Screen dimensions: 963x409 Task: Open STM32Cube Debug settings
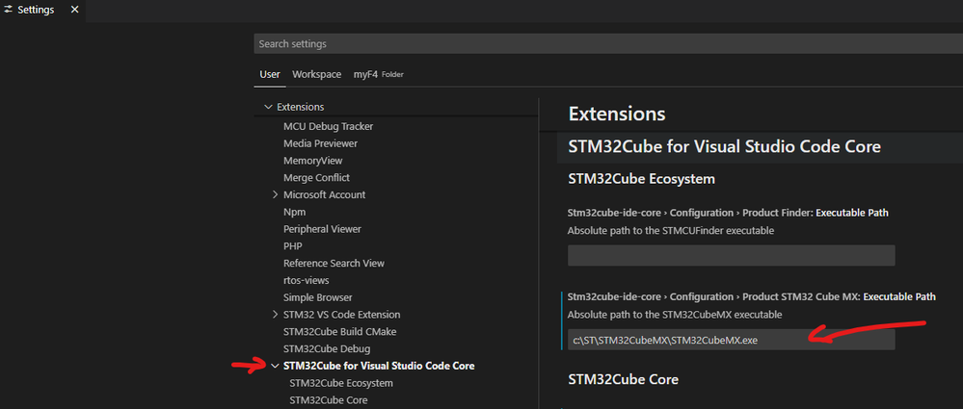pos(326,348)
